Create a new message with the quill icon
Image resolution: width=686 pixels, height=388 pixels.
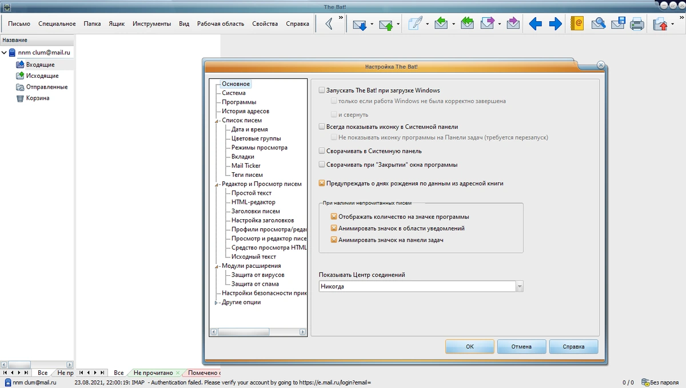[416, 24]
